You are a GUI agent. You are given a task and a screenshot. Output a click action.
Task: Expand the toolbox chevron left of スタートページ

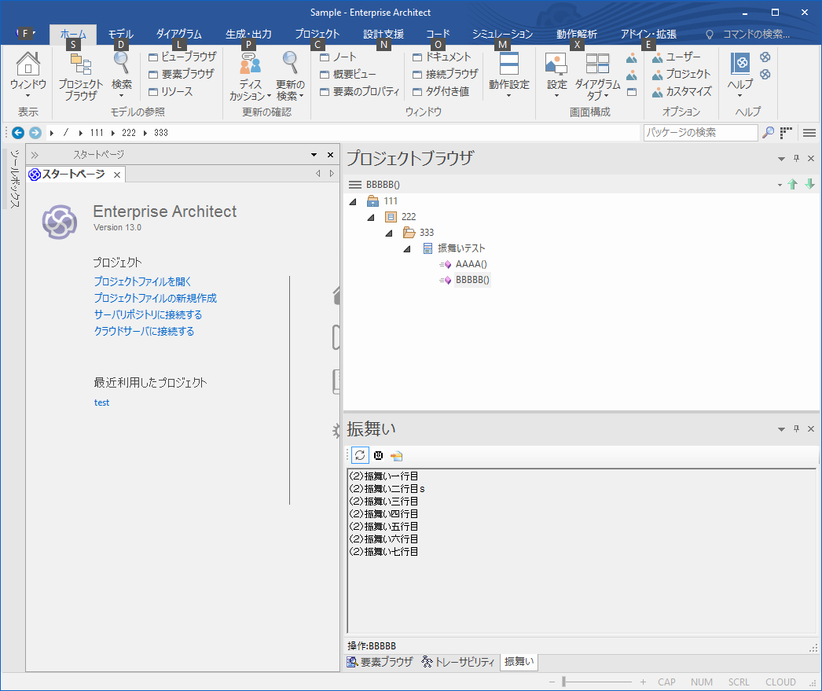pos(35,155)
